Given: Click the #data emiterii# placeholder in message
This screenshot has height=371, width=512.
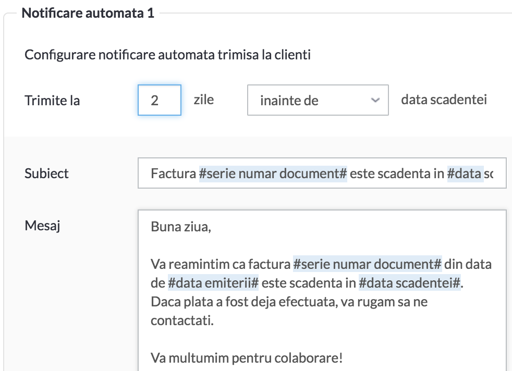Looking at the screenshot, I should [213, 284].
